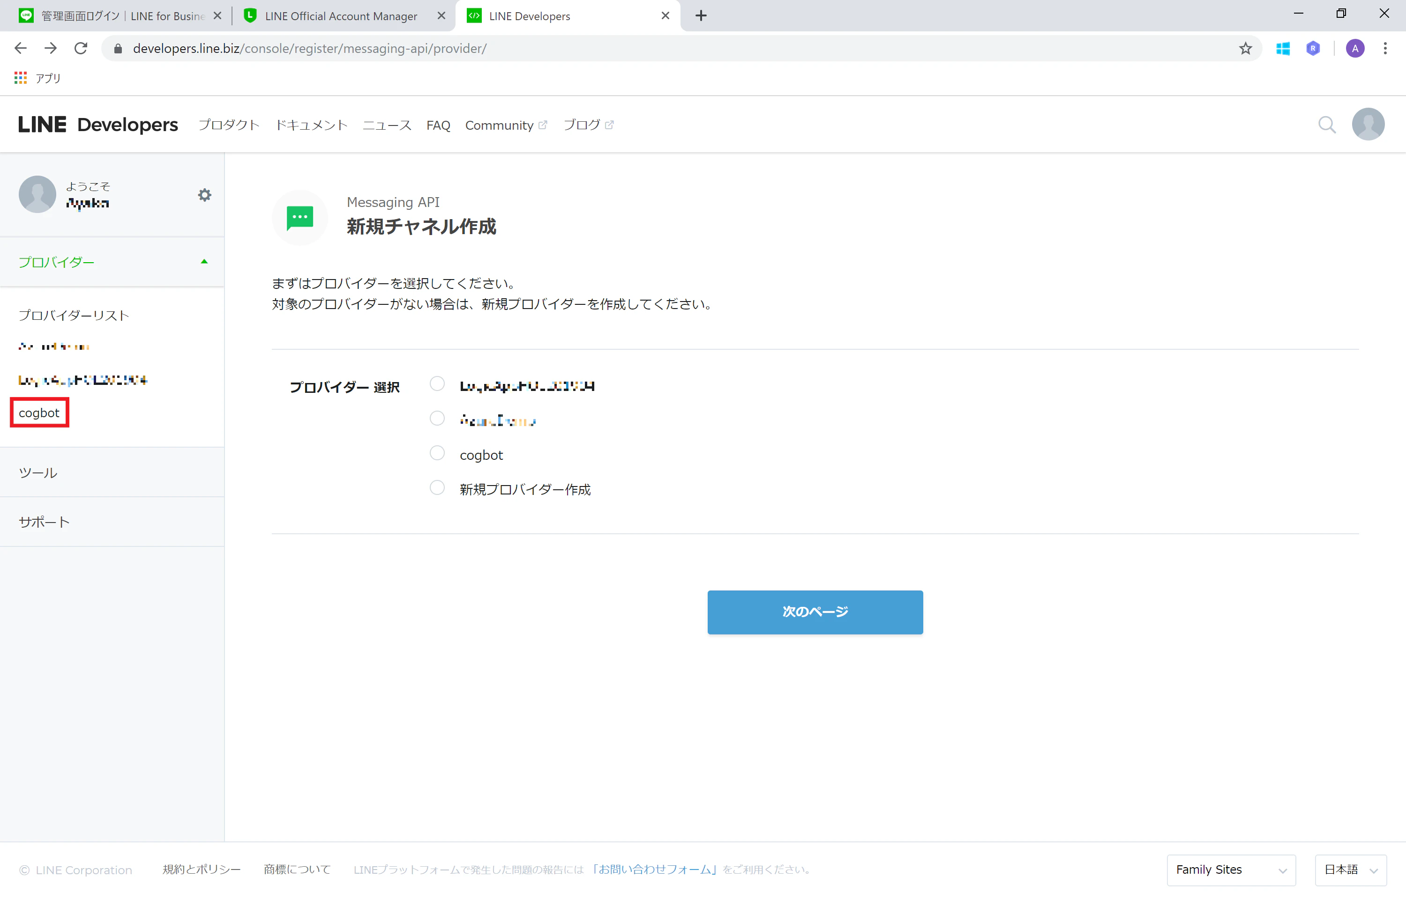
Task: Open the Community external link
Action: [506, 125]
